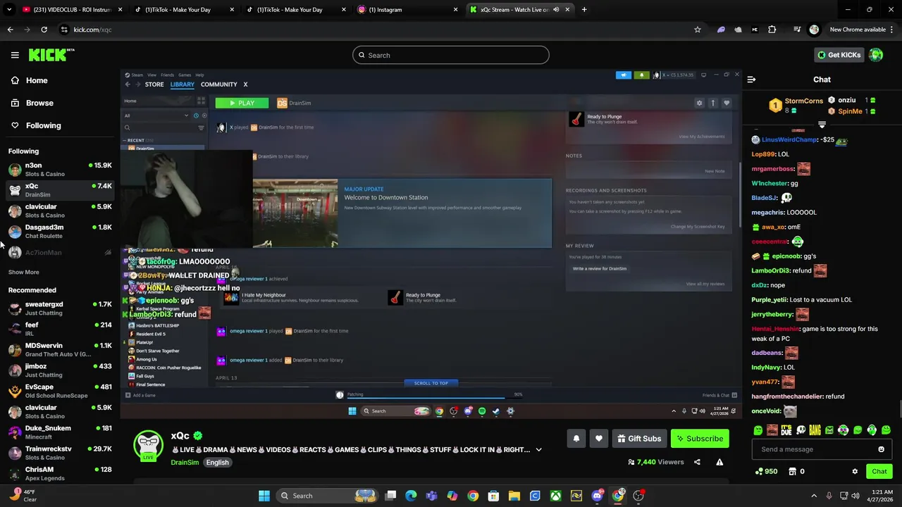The image size is (902, 507).
Task: Subscribe to xQc channel
Action: (700, 439)
